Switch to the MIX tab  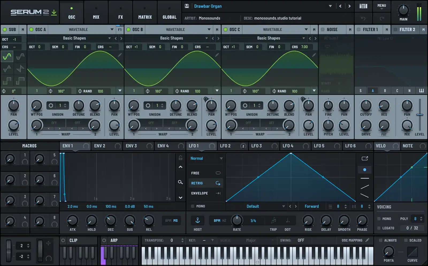click(x=96, y=12)
